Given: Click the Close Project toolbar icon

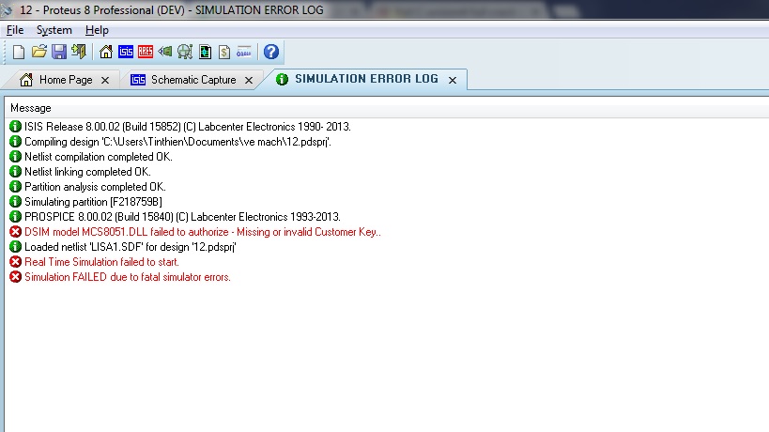Looking at the screenshot, I should [79, 52].
